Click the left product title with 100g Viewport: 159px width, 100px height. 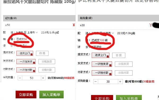[x=39, y=2]
